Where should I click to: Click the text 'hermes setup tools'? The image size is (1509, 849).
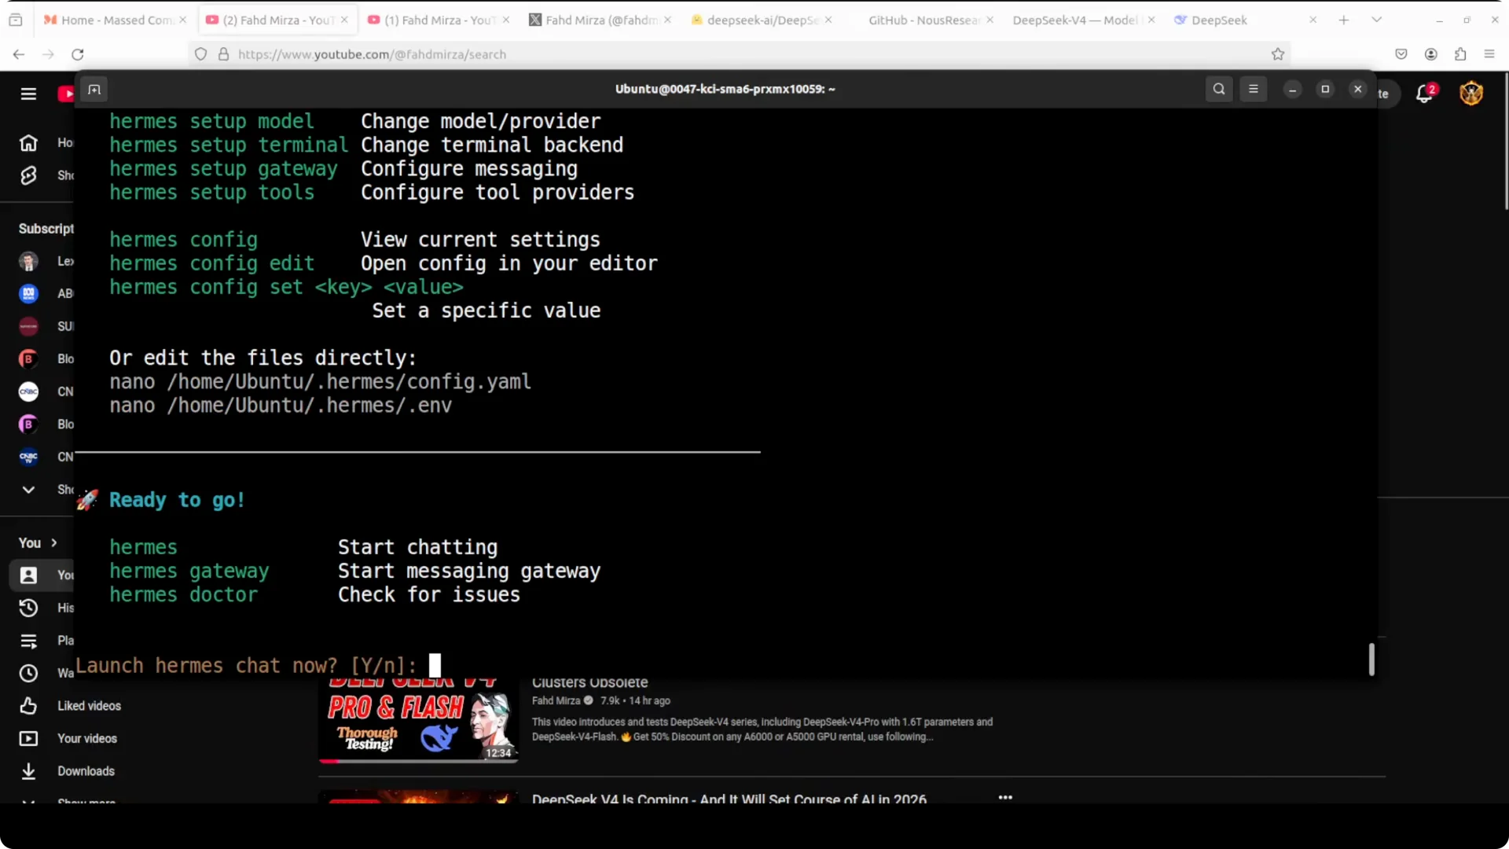pyautogui.click(x=211, y=193)
